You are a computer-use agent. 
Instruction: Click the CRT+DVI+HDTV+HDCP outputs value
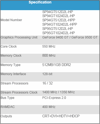click(x=61, y=116)
